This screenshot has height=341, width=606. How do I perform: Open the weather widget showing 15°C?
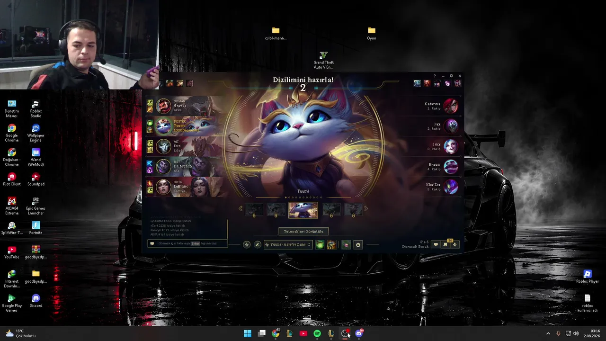pos(20,333)
